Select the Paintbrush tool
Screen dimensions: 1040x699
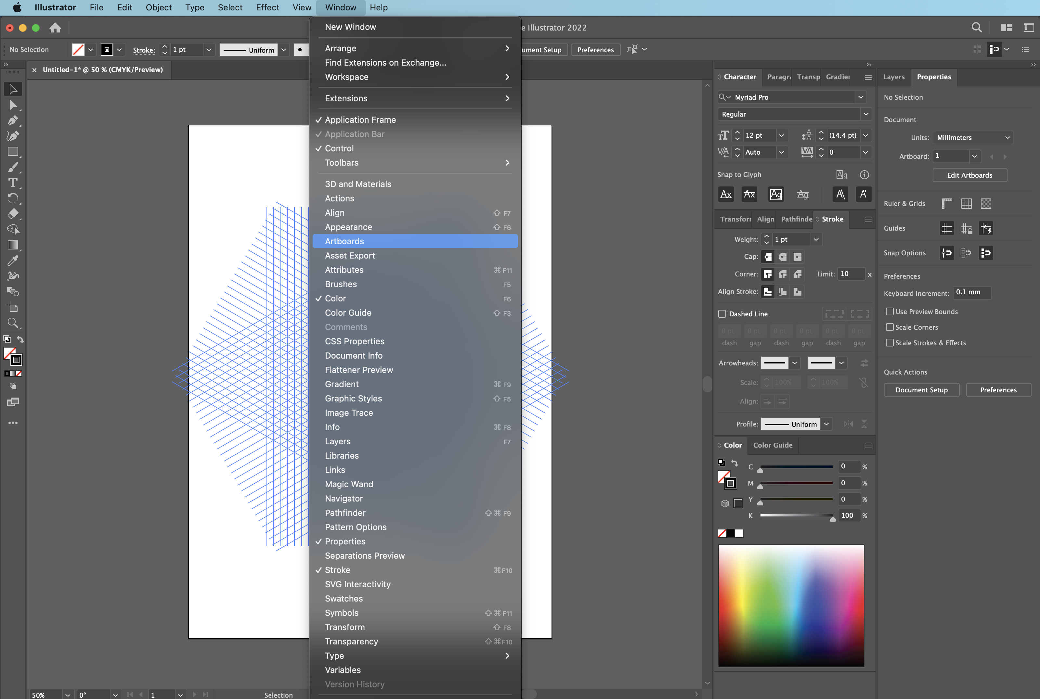12,167
